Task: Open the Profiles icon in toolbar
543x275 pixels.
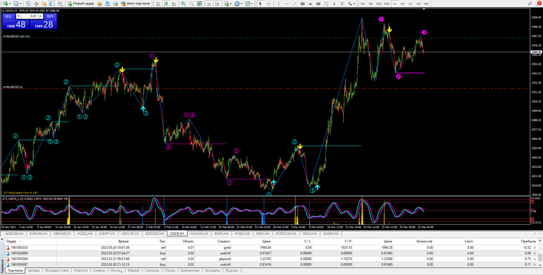Action: (17, 4)
